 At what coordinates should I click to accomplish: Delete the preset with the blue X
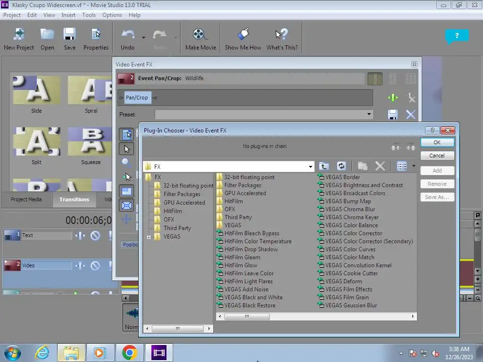tap(411, 115)
